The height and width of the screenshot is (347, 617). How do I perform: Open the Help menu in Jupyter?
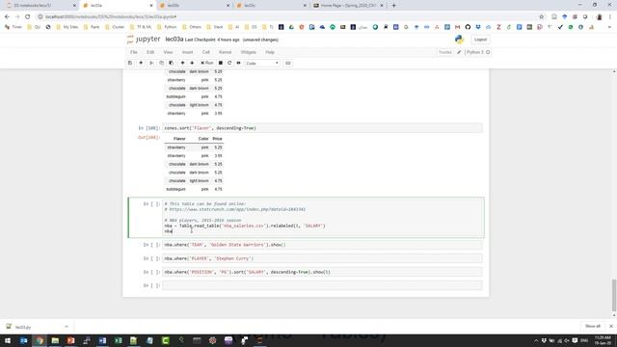click(270, 52)
